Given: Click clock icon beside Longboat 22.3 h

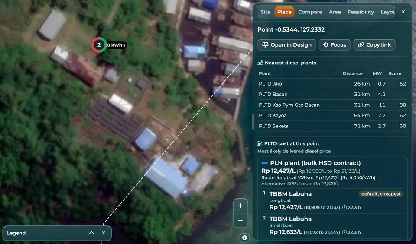Looking at the screenshot, I should click(344, 208).
